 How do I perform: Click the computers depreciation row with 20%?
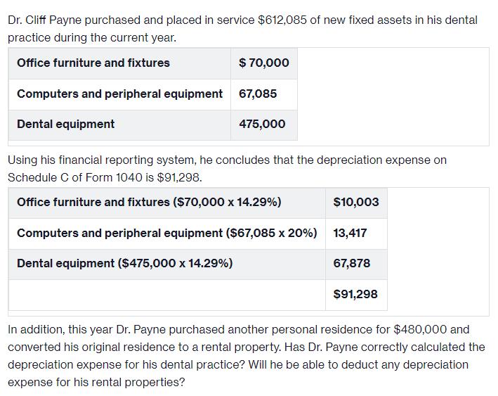click(x=166, y=233)
